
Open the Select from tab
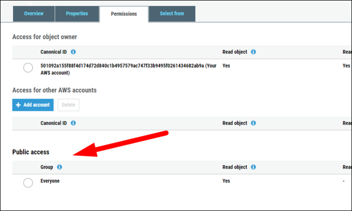172,14
